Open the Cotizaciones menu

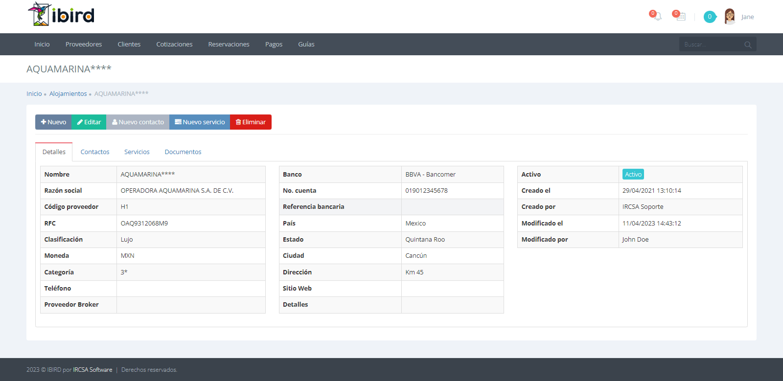[x=174, y=44]
